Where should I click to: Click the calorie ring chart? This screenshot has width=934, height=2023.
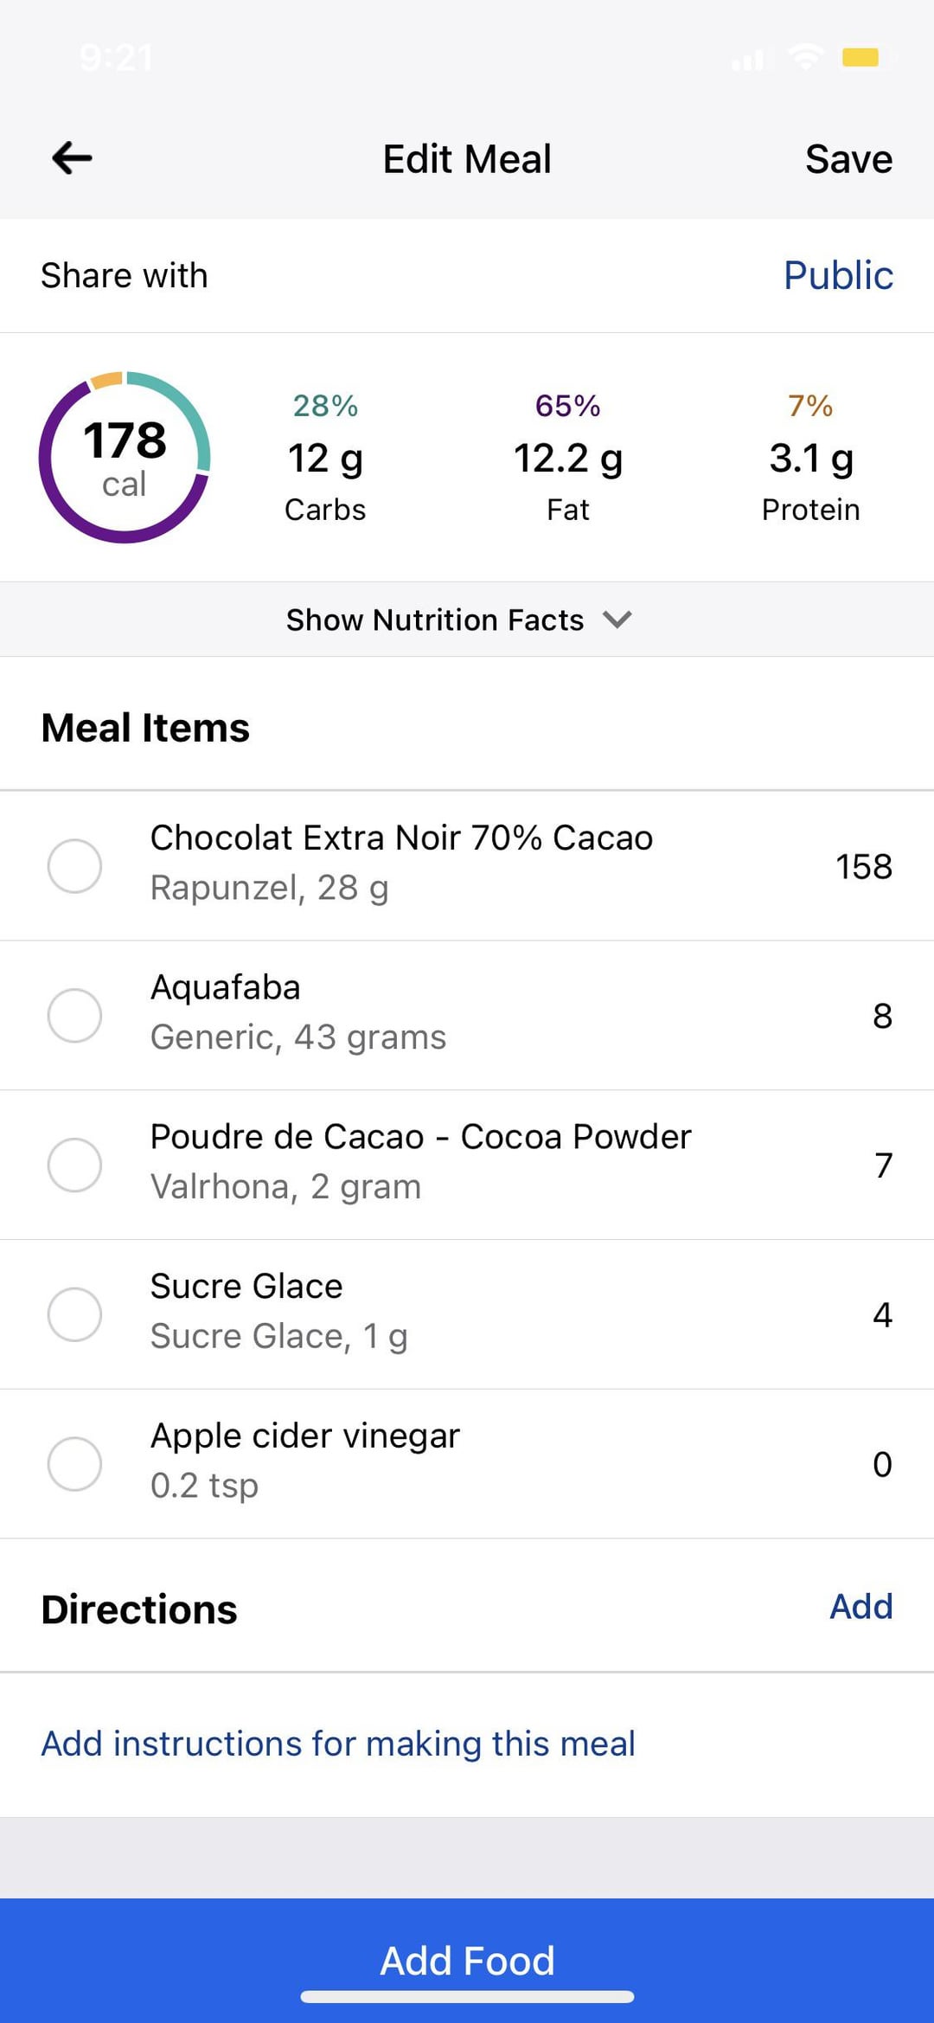point(125,458)
